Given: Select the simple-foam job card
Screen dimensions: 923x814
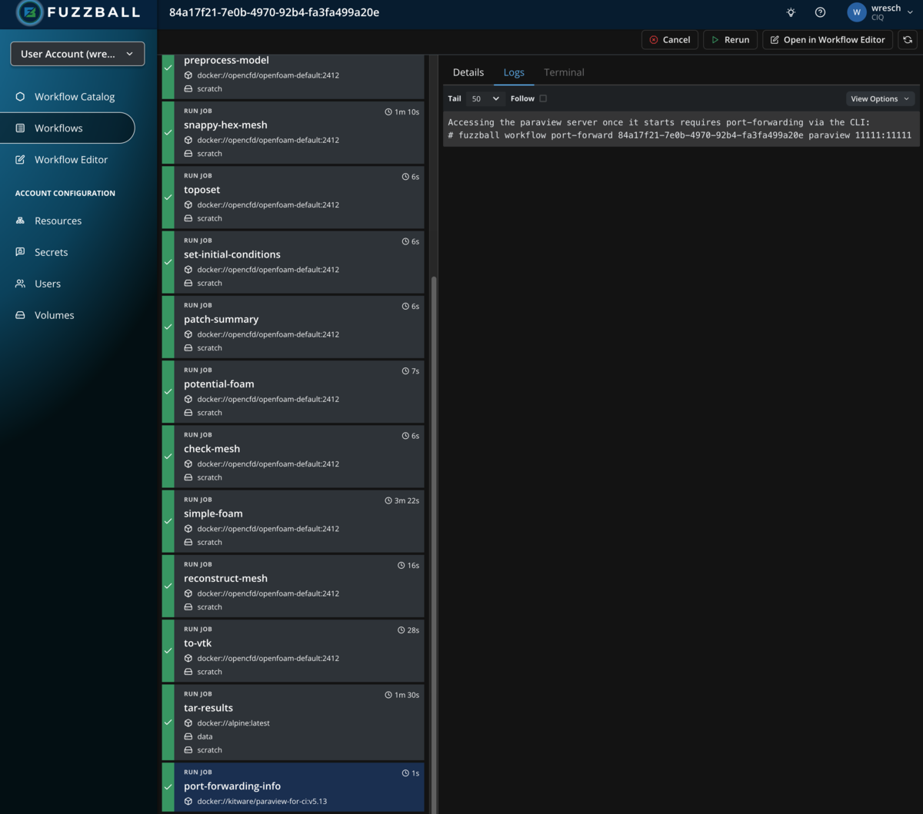Looking at the screenshot, I should coord(292,521).
